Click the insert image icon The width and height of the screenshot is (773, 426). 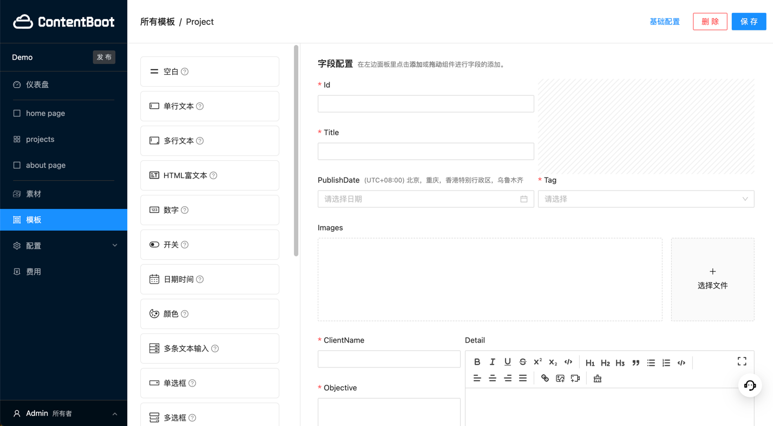point(560,378)
